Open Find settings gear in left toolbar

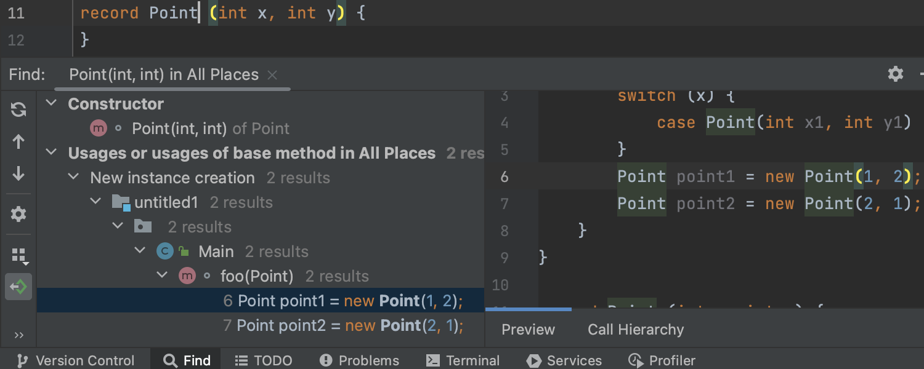pos(18,214)
